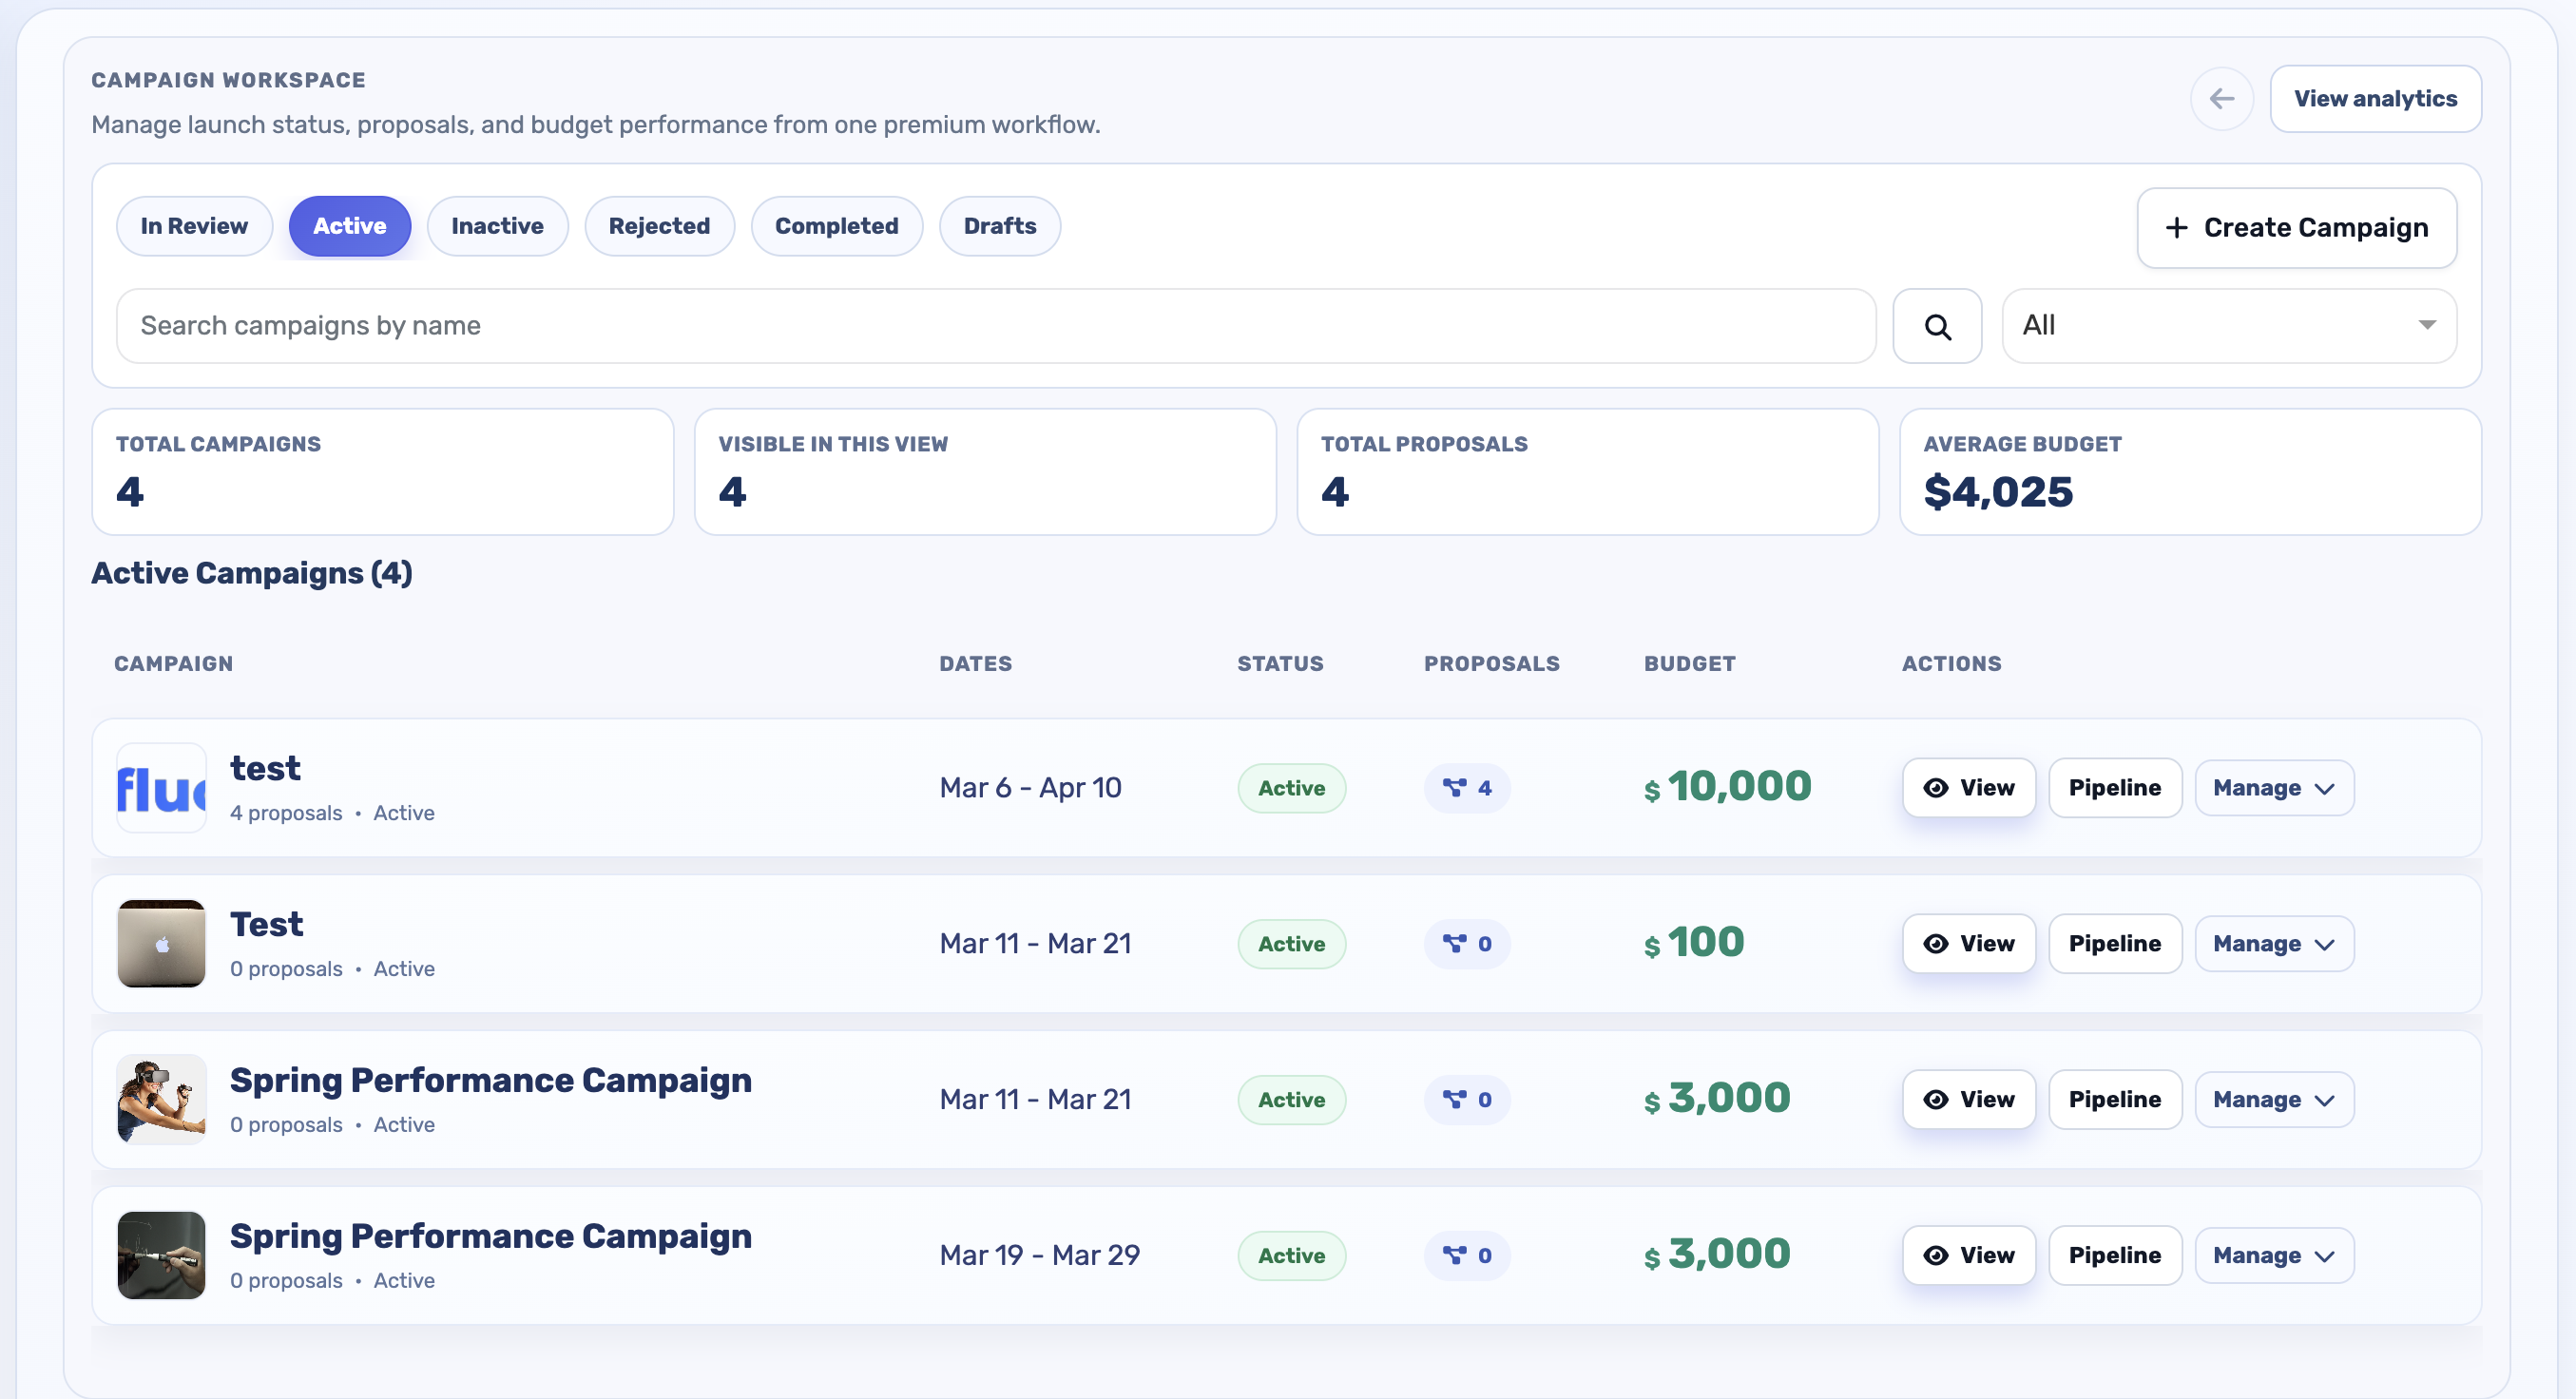Click the eye icon for Spring Performance Mar 19
Viewport: 2576px width, 1399px height.
tap(1937, 1255)
